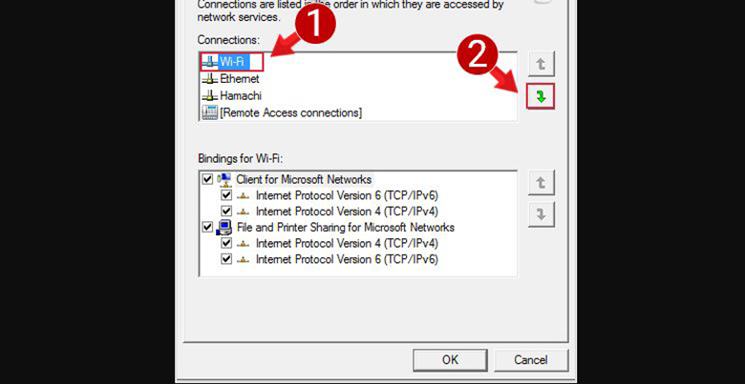Viewport: 745px width, 384px height.
Task: Toggle IPv6 checkbox under File and Printer Sharing
Action: tap(226, 259)
